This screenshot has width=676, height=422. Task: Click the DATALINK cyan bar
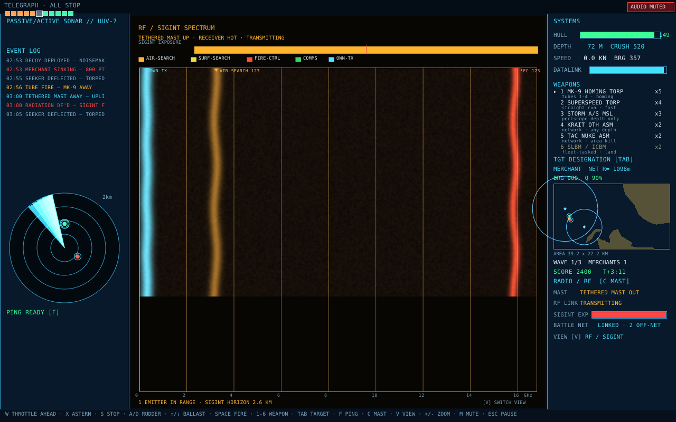(628, 70)
